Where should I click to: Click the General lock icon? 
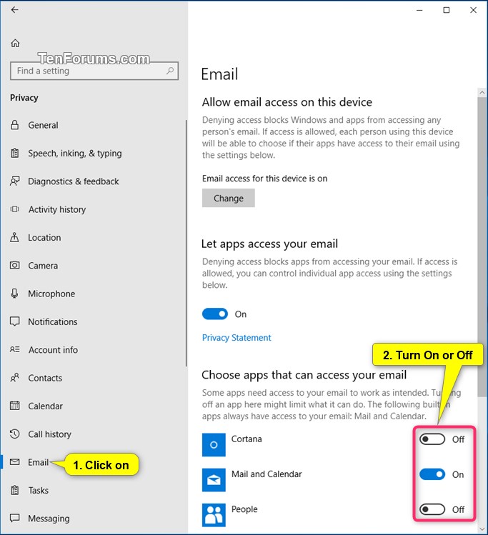15,125
